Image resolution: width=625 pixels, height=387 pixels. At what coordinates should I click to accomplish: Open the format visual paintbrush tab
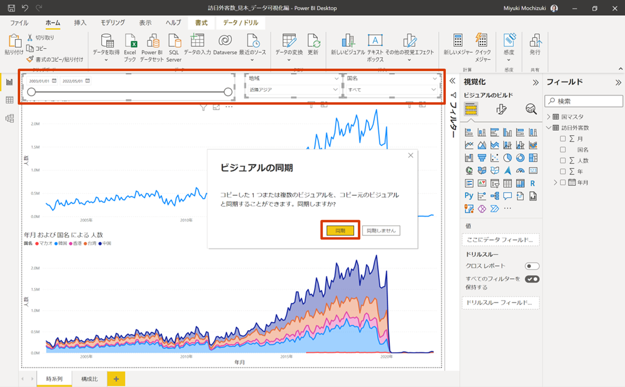click(x=501, y=109)
